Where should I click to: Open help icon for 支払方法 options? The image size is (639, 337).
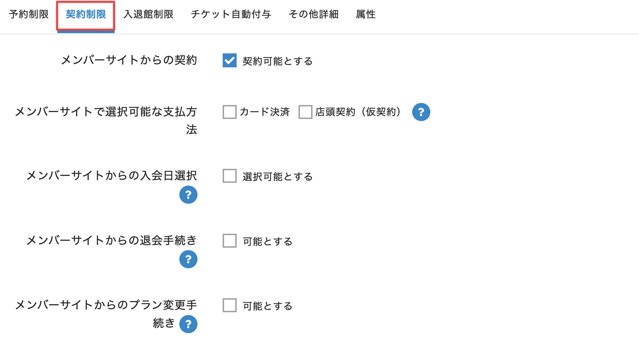tap(421, 112)
